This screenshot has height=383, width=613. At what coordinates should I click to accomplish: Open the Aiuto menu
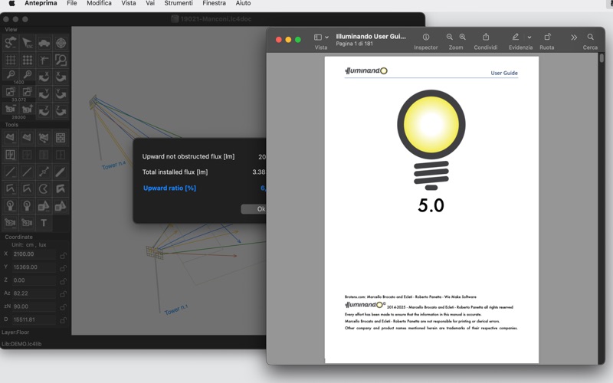point(243,3)
